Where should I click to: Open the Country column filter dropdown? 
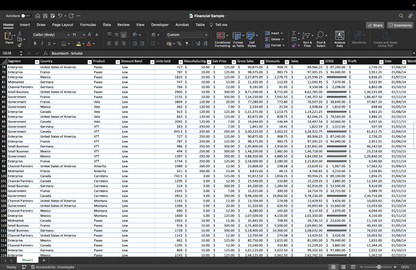tap(89, 62)
